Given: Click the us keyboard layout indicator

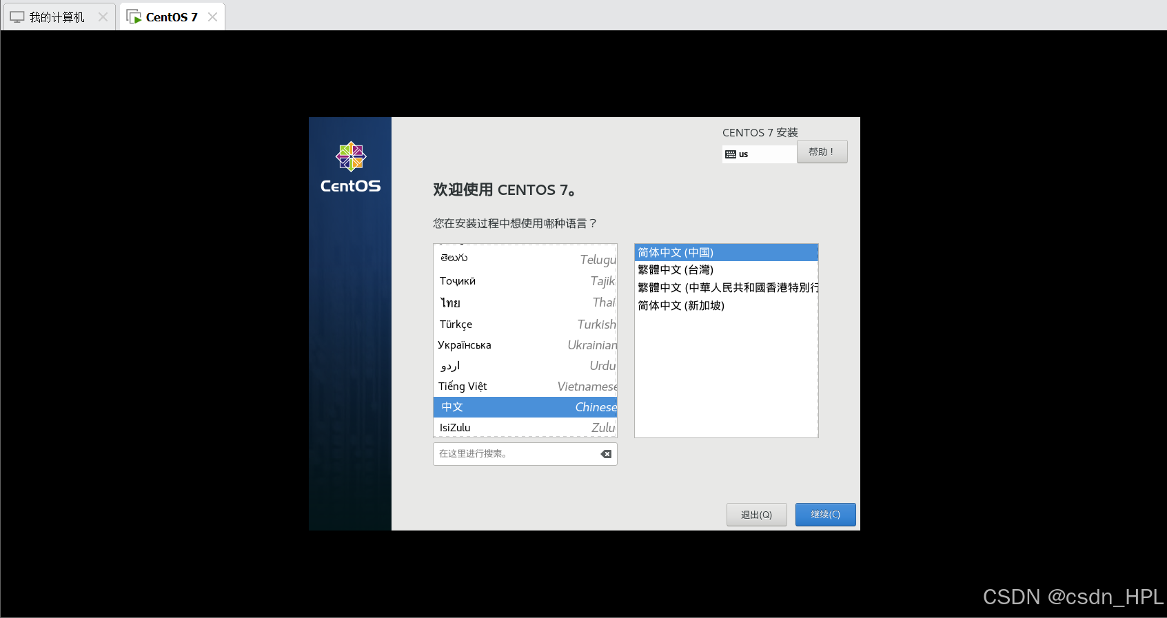Looking at the screenshot, I should click(x=759, y=154).
